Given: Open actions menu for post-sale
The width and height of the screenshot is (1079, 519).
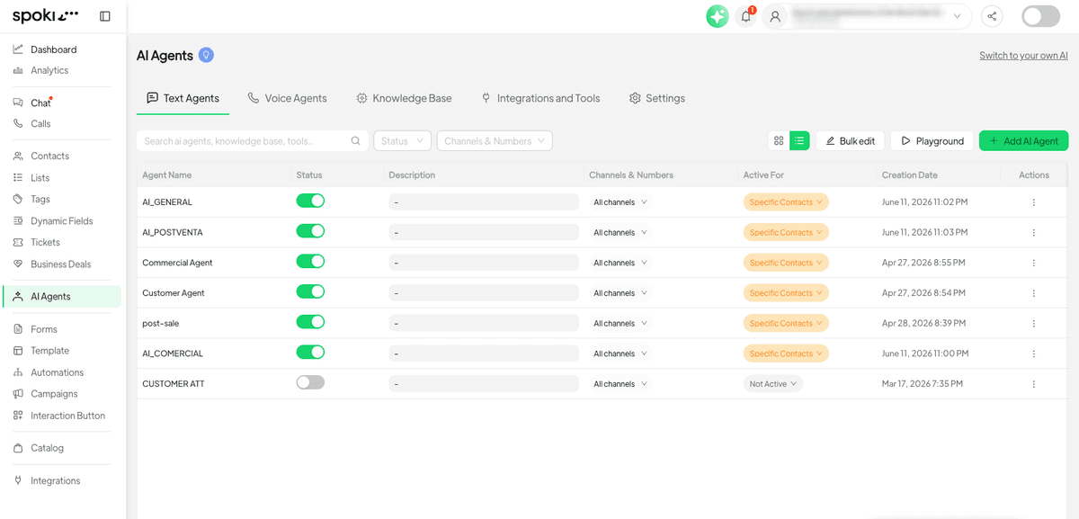Looking at the screenshot, I should point(1034,324).
